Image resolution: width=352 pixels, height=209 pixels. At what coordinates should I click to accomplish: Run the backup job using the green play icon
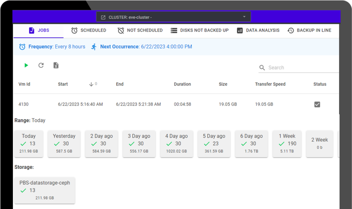26,65
